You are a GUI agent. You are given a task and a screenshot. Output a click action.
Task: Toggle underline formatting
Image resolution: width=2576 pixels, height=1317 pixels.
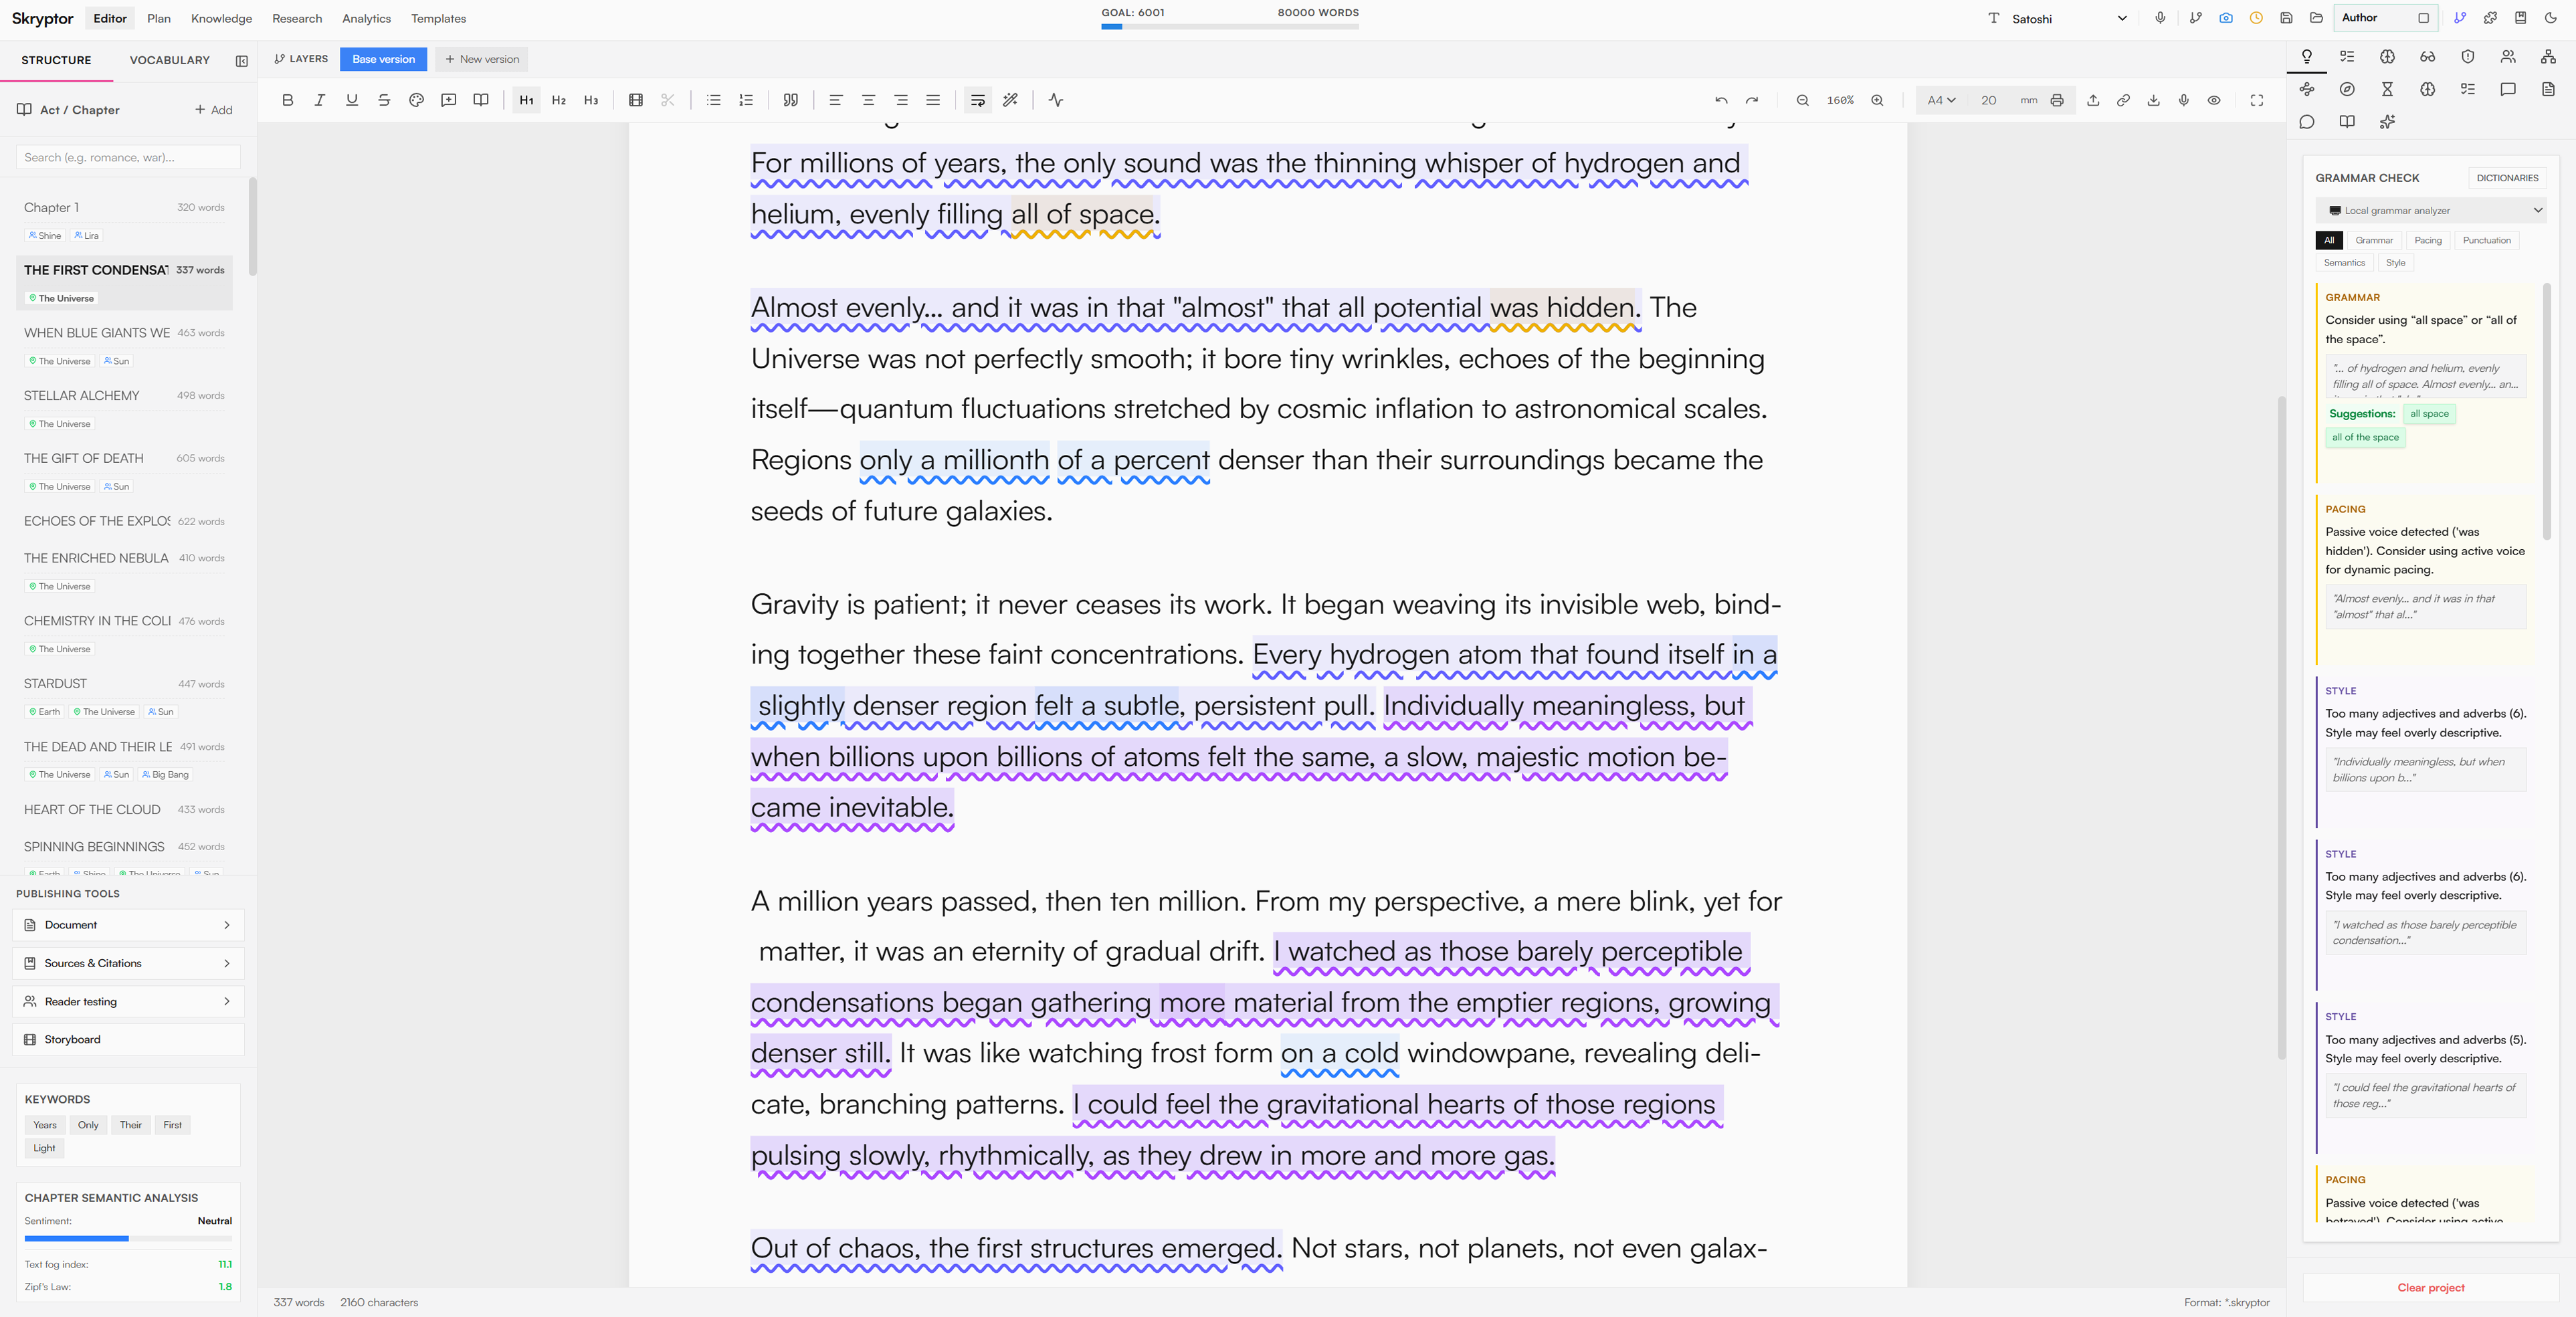pos(352,100)
